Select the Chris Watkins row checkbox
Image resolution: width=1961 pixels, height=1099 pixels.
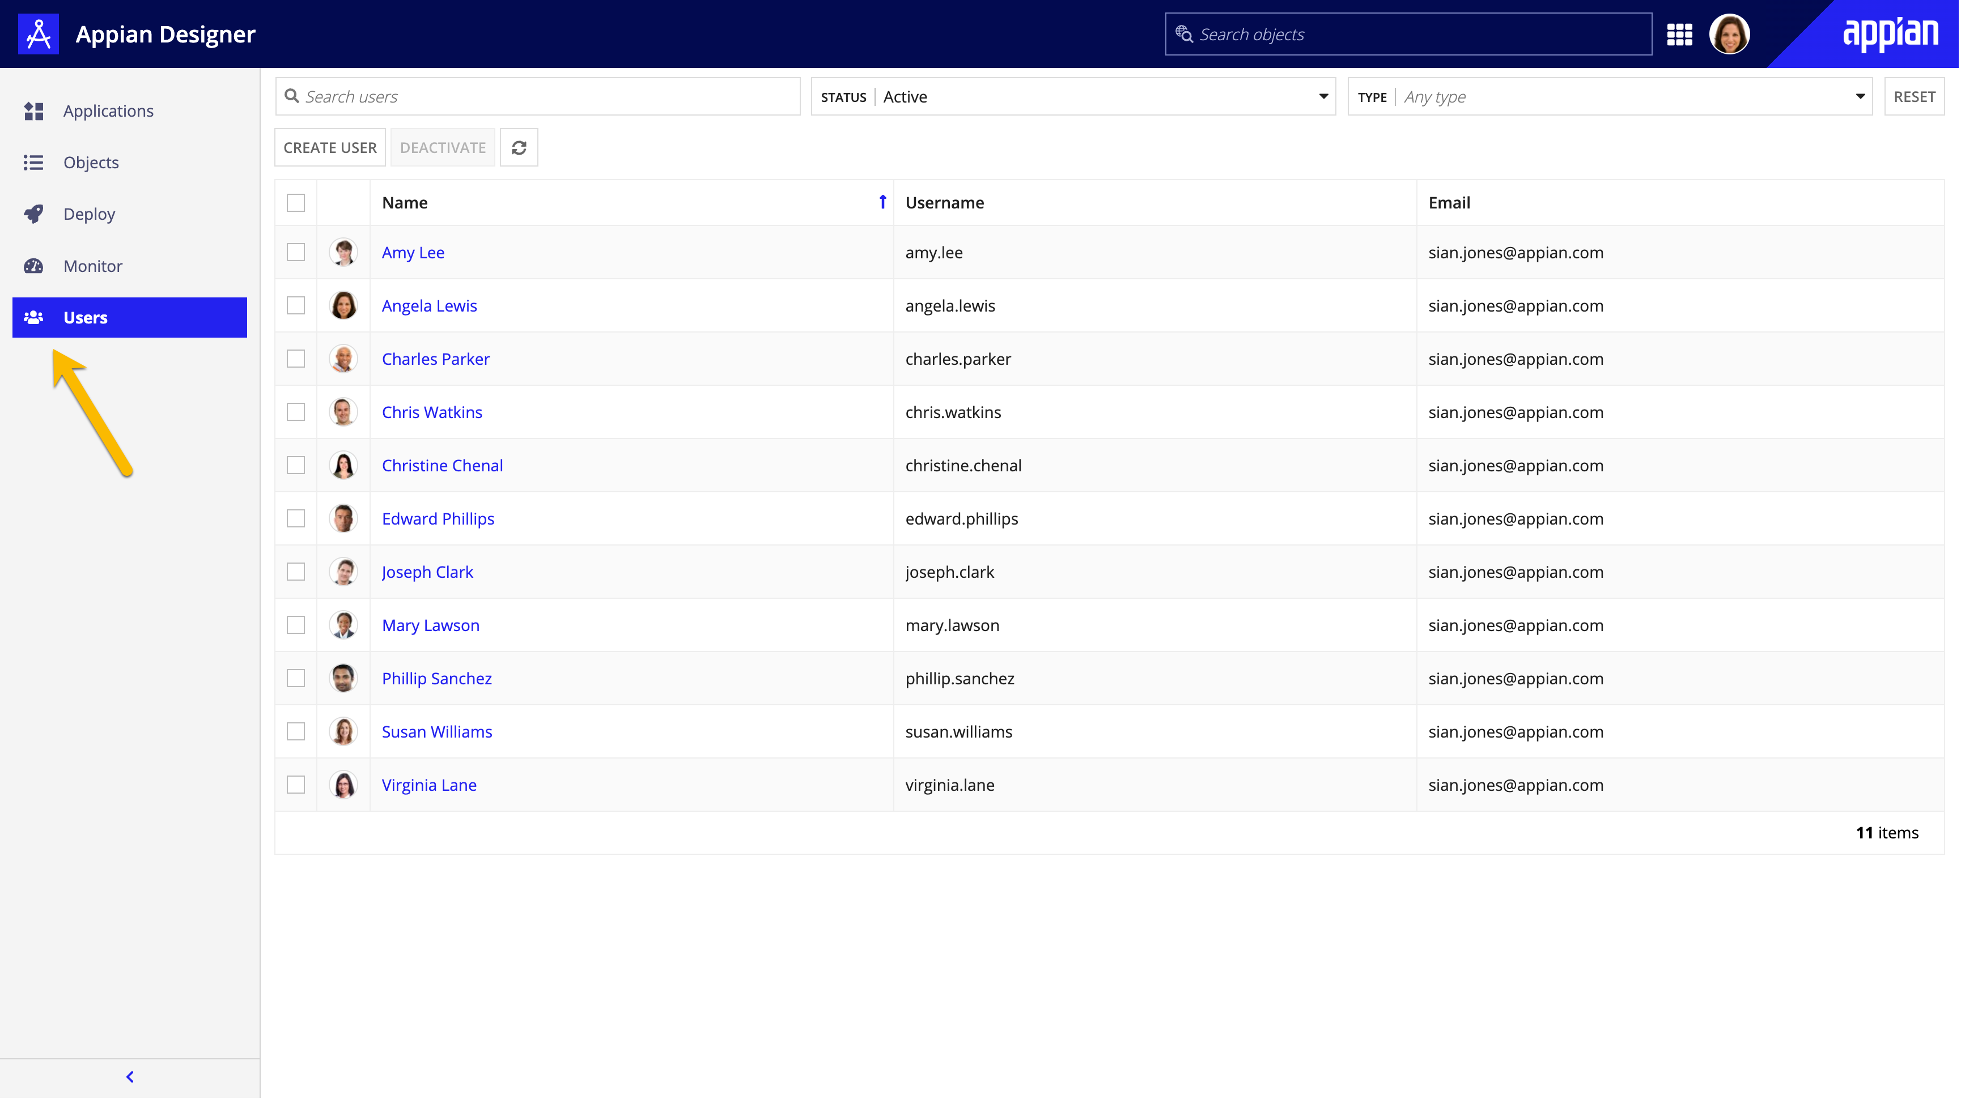coord(296,412)
